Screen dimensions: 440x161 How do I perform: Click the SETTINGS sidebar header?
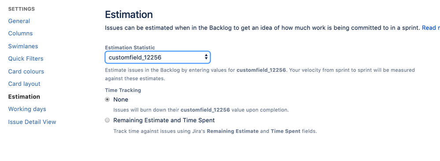click(x=22, y=9)
